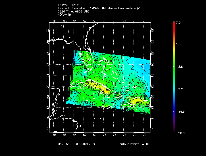Image resolution: width=206 pixels, height=156 pixels.
Task: Click the '-3.6' color bar label
Action: point(180,67)
